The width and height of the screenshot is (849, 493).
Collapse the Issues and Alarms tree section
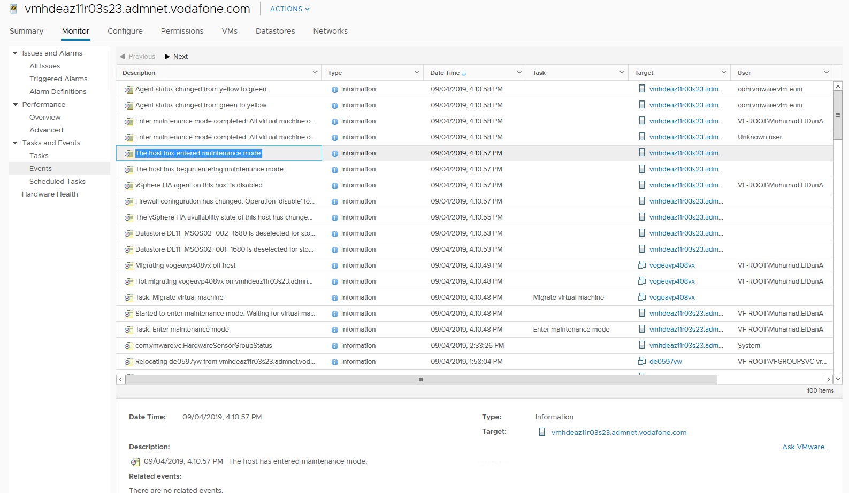[16, 53]
